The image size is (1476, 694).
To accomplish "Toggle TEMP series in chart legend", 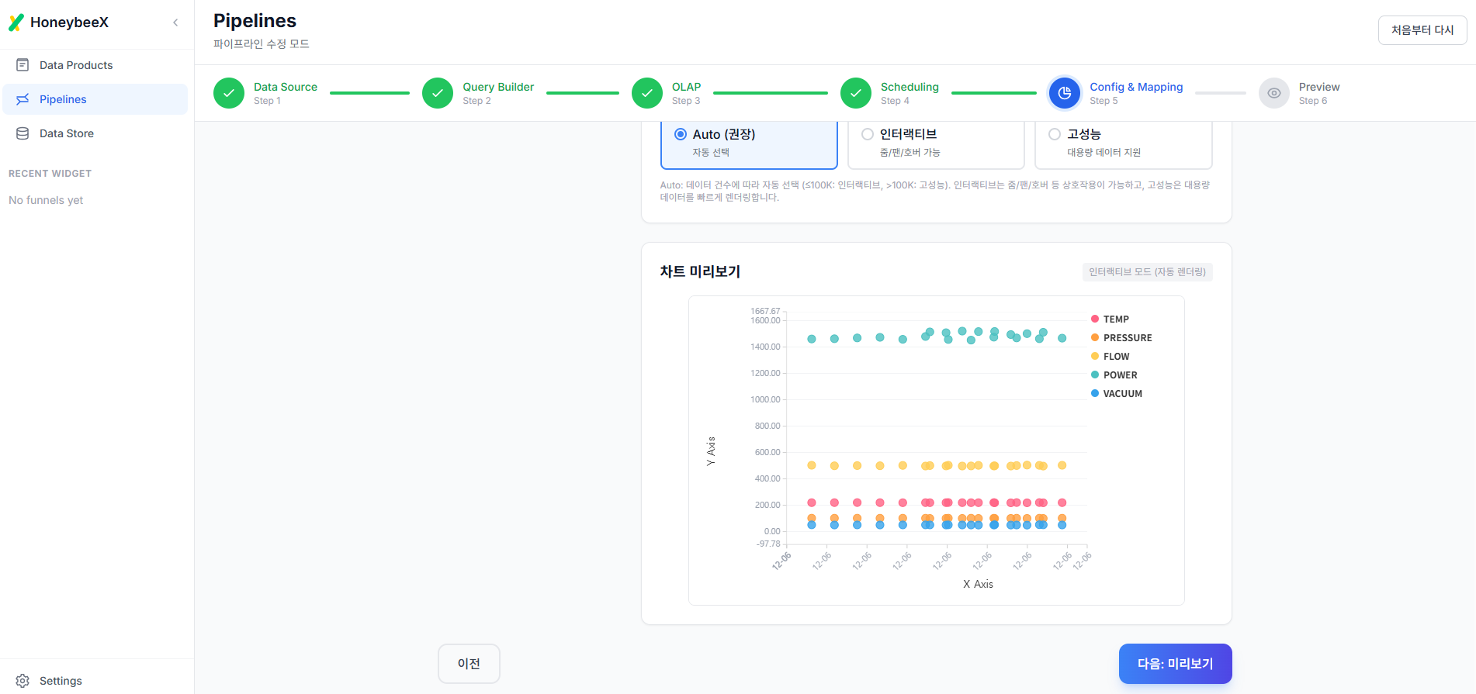I will [1110, 319].
